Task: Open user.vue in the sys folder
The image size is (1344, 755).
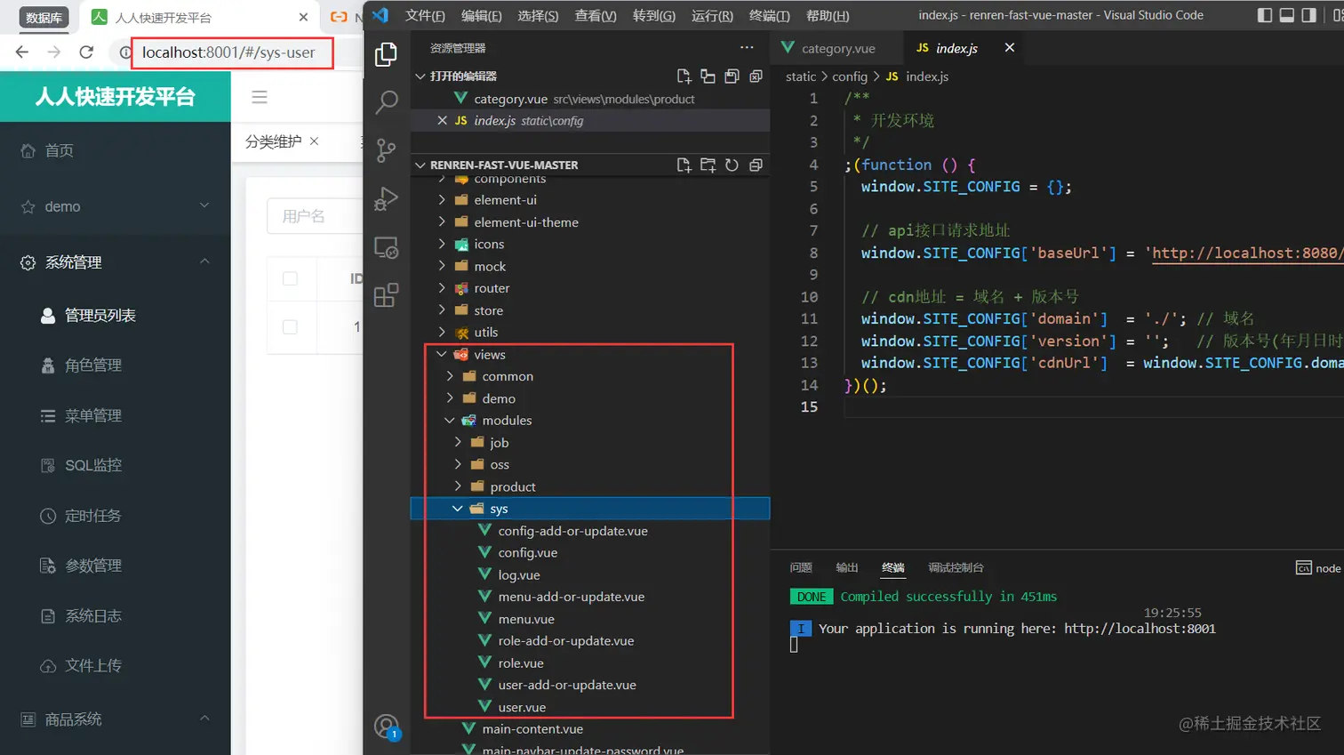Action: pos(522,707)
